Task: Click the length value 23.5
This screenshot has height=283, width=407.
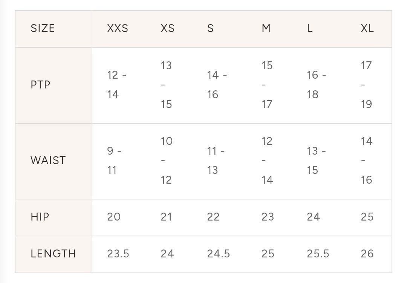Action: tap(118, 254)
